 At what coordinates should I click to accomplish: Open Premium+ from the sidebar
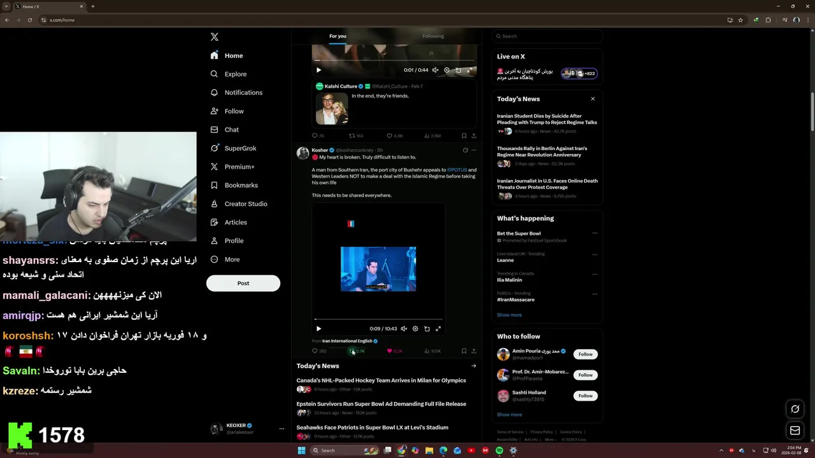click(x=232, y=167)
